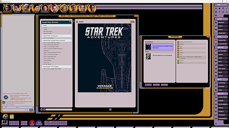Open Career Events in Character sidebar

tap(223, 97)
